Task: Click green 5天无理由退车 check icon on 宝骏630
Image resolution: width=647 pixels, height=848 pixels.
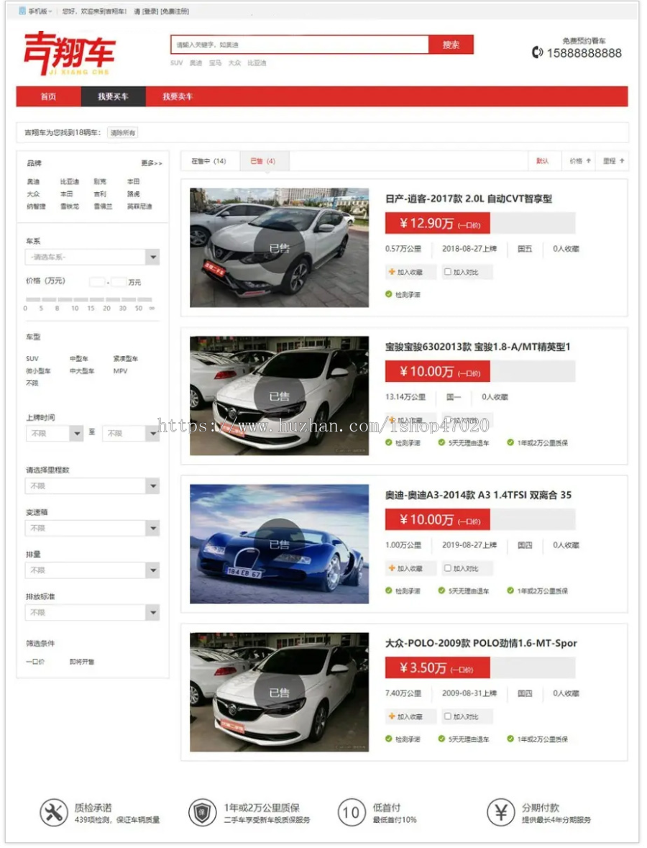Action: [x=441, y=442]
